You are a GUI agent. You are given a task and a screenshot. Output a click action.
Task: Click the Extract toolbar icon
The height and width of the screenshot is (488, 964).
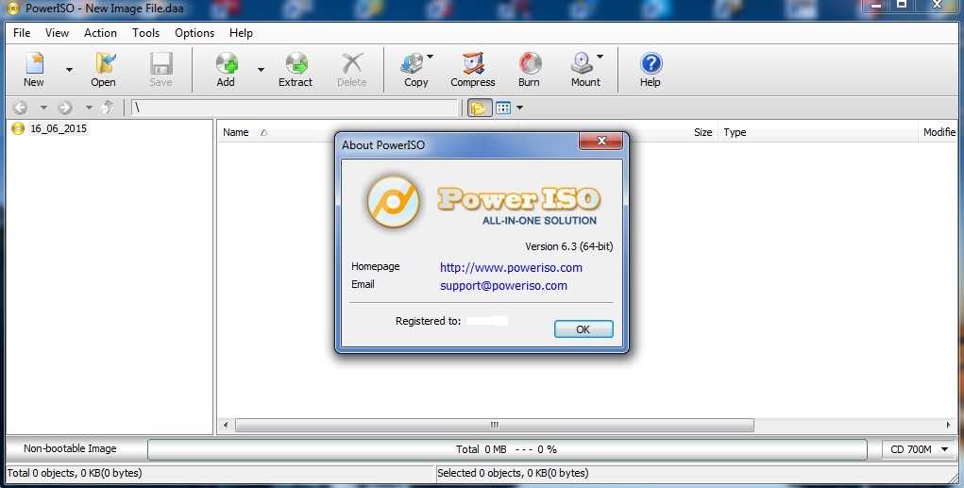click(x=296, y=70)
